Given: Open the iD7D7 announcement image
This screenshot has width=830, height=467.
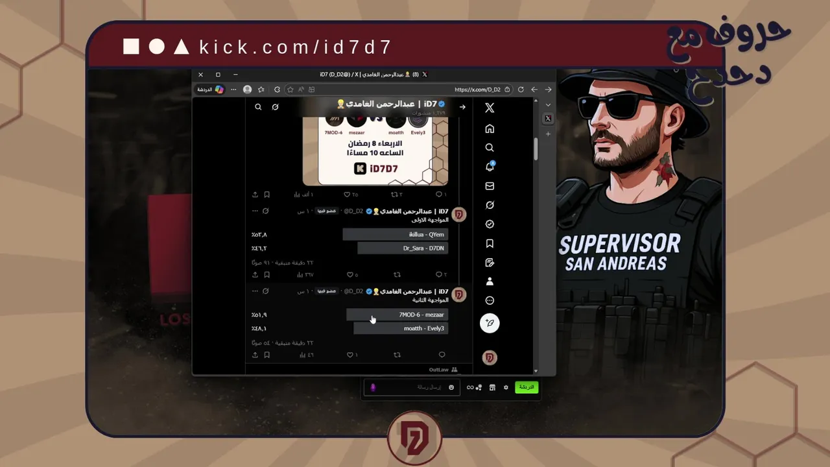Looking at the screenshot, I should coord(375,151).
